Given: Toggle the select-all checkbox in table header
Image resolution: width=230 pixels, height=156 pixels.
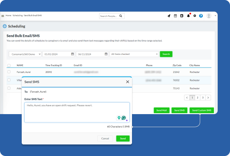Looking at the screenshot, I should (x=9, y=65).
